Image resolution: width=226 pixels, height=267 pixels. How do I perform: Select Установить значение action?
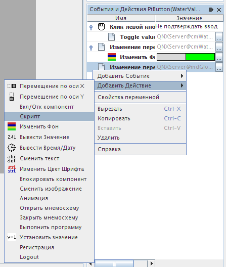point(50,237)
